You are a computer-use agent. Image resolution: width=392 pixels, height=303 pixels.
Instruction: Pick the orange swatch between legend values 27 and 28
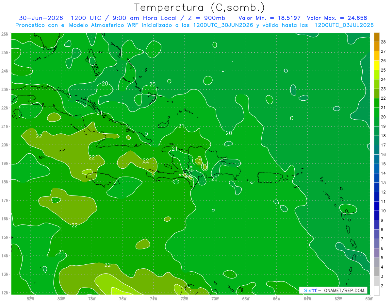(377, 46)
